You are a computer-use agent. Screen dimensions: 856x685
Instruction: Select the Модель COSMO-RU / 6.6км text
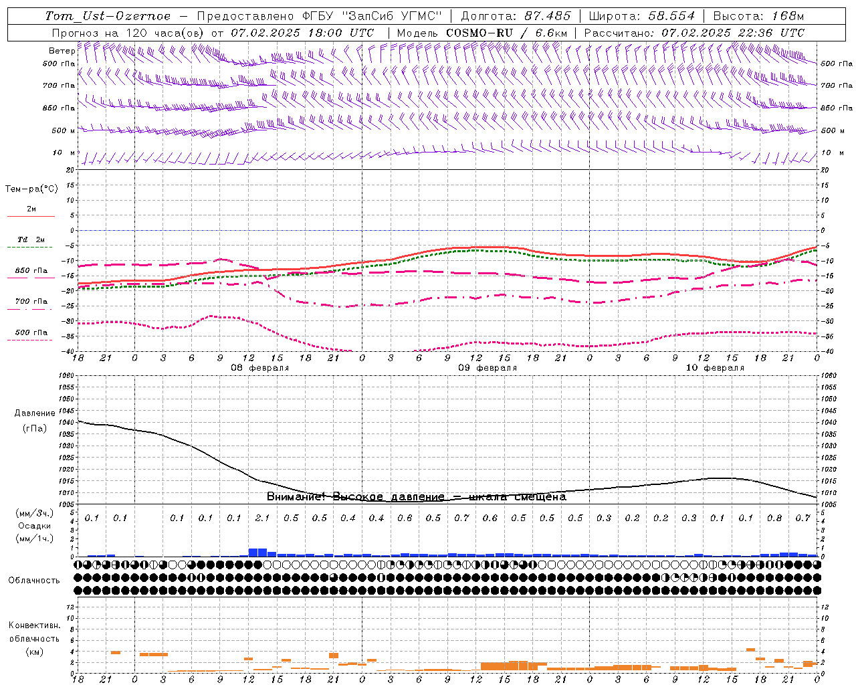pos(482,32)
